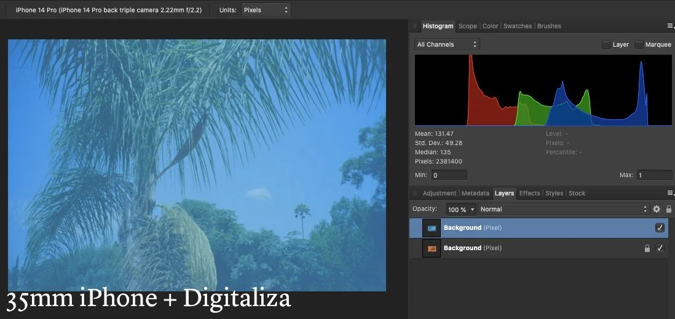
Task: Select the orange thumbnail of bottom Background layer
Action: point(432,248)
